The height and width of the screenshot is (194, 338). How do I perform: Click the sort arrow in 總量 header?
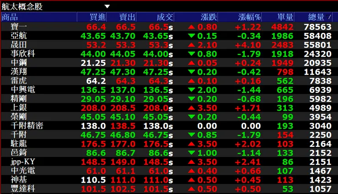[x=329, y=16]
